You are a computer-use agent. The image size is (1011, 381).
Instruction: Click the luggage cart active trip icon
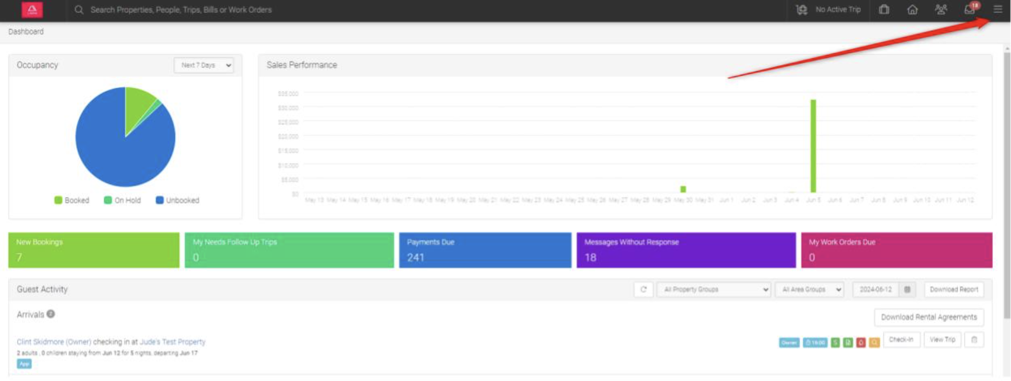(802, 10)
